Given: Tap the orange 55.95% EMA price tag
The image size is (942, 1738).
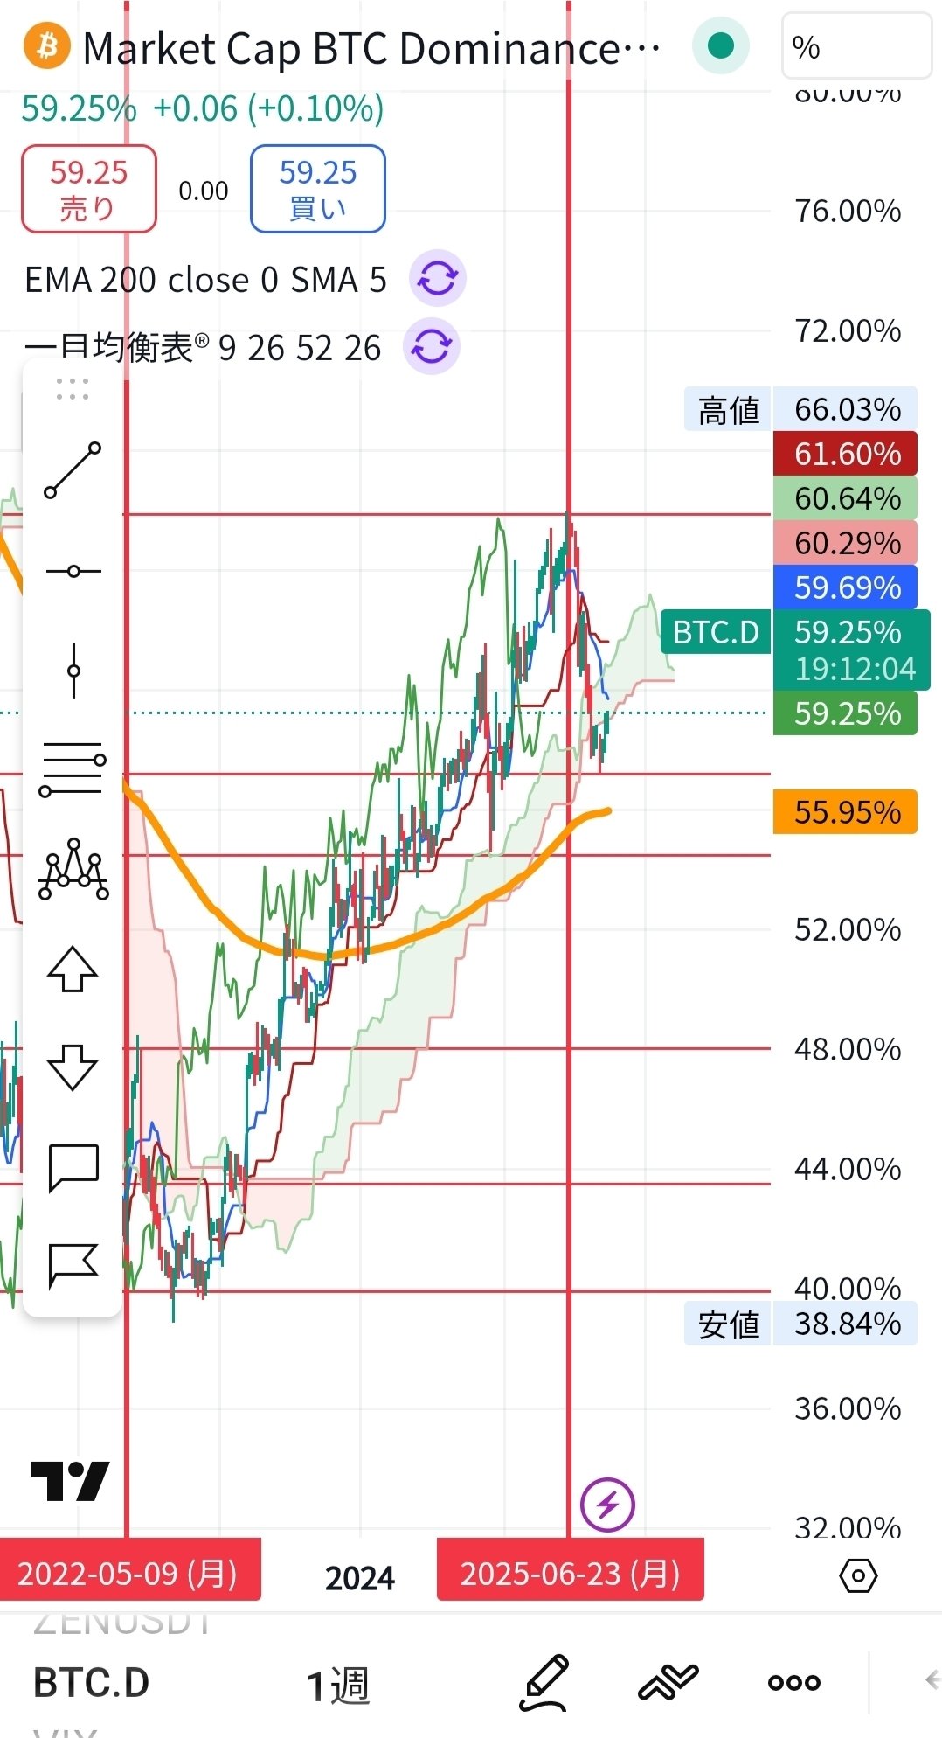Looking at the screenshot, I should [845, 812].
